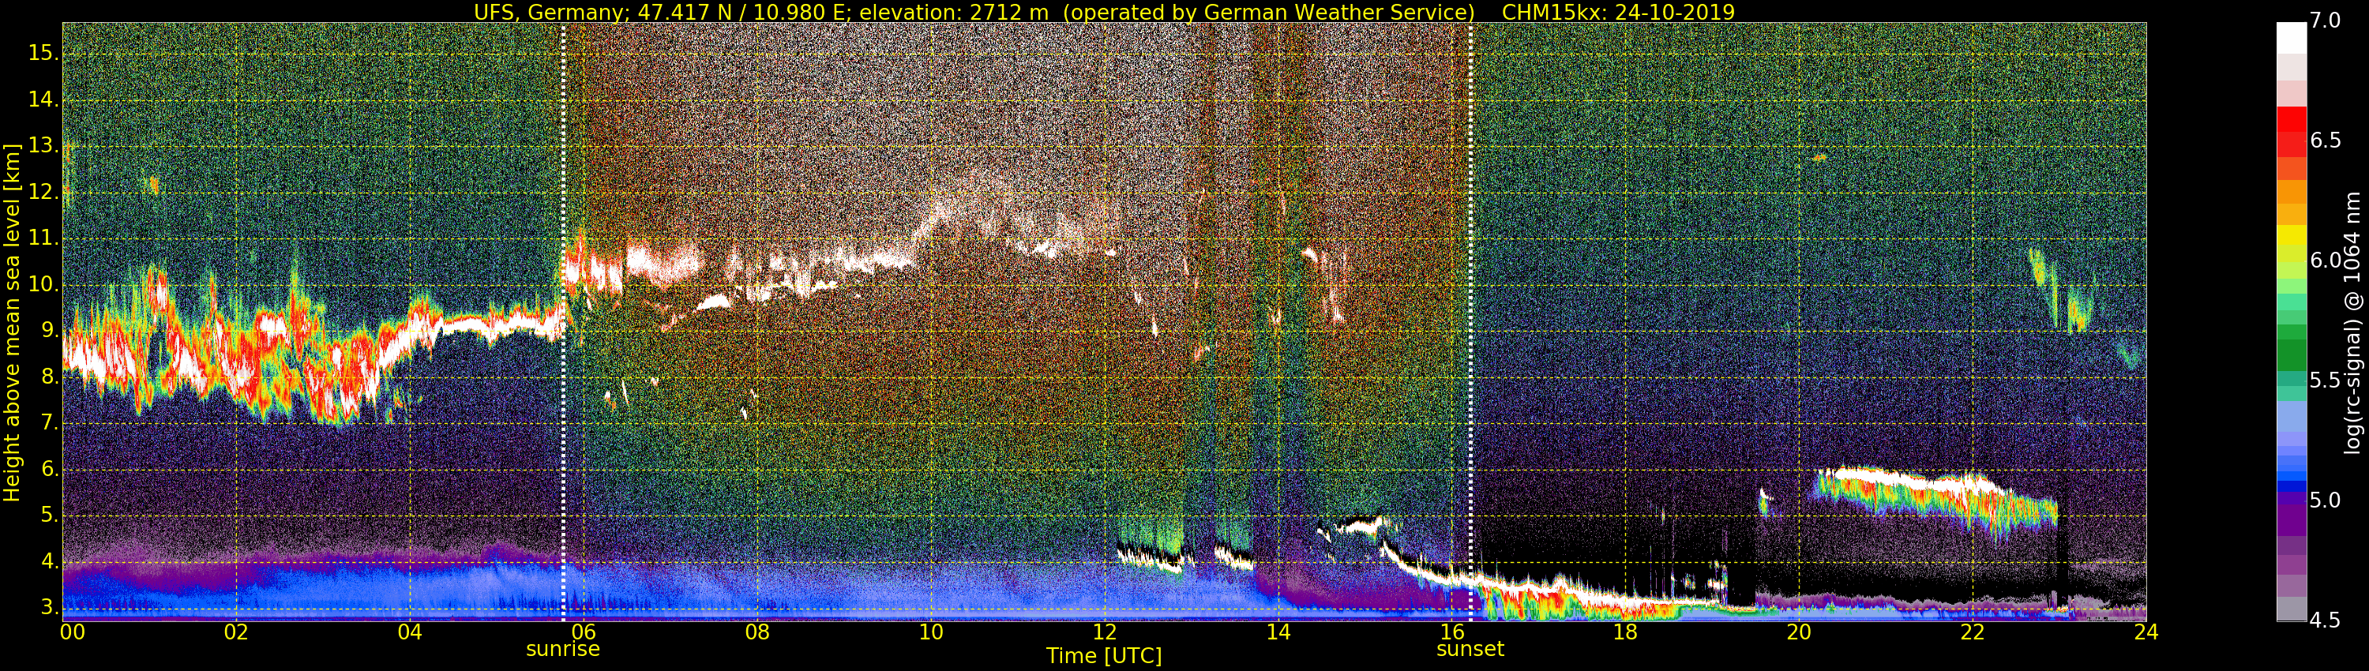The width and height of the screenshot is (2369, 671).
Task: Click the height axis tick '10.'
Action: [43, 285]
